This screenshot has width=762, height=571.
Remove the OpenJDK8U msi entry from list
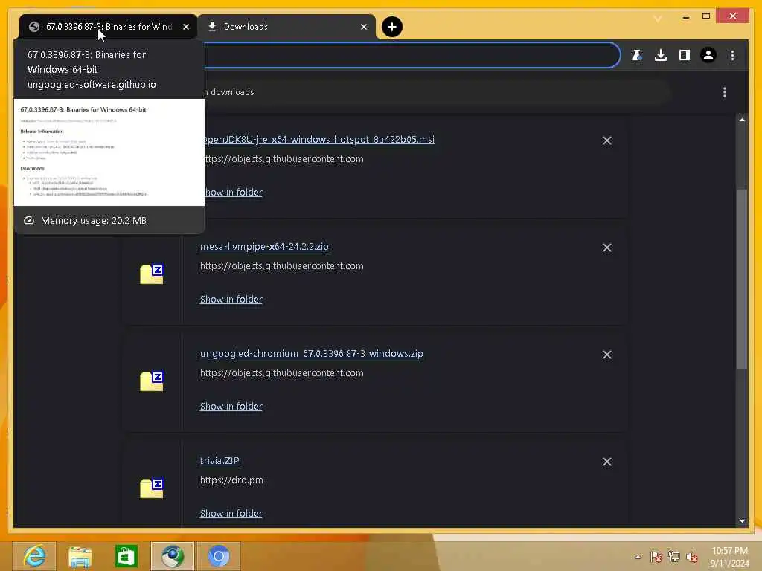click(607, 141)
